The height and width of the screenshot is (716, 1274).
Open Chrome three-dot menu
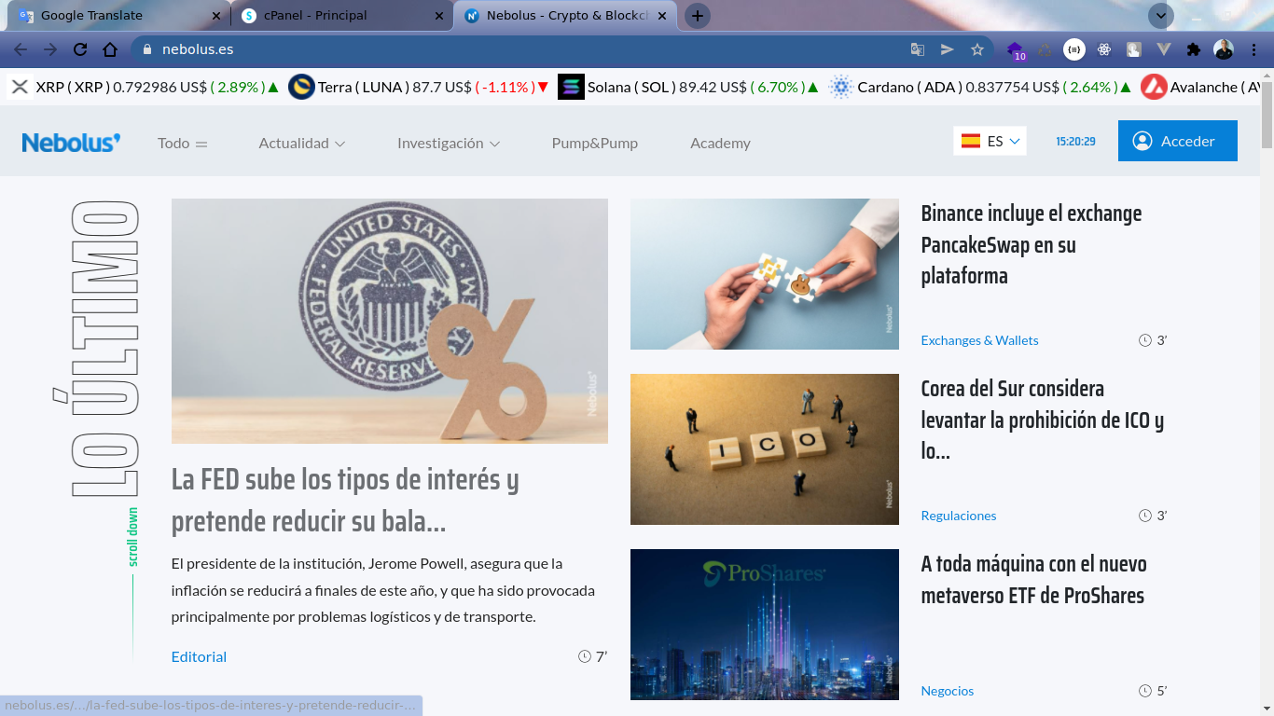[1254, 49]
